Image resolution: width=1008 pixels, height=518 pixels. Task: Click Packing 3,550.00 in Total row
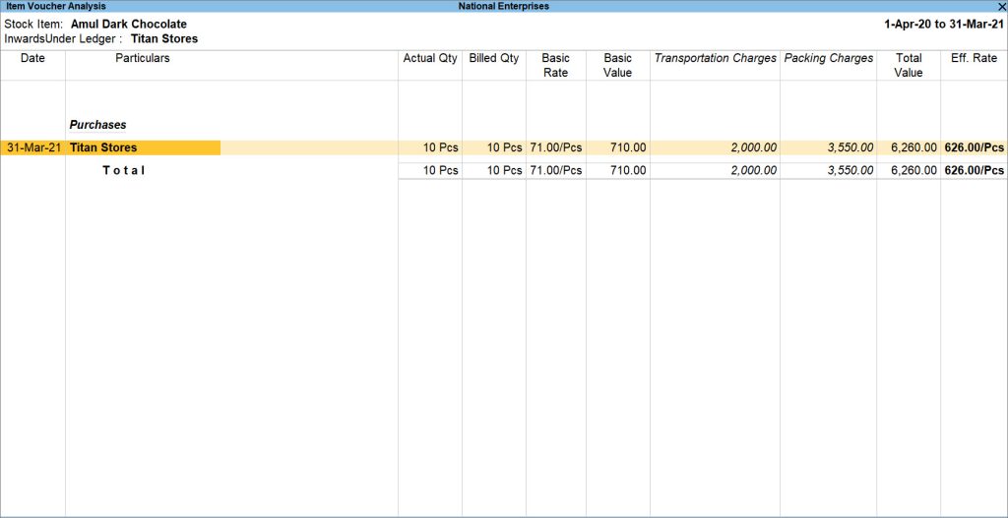(x=850, y=171)
